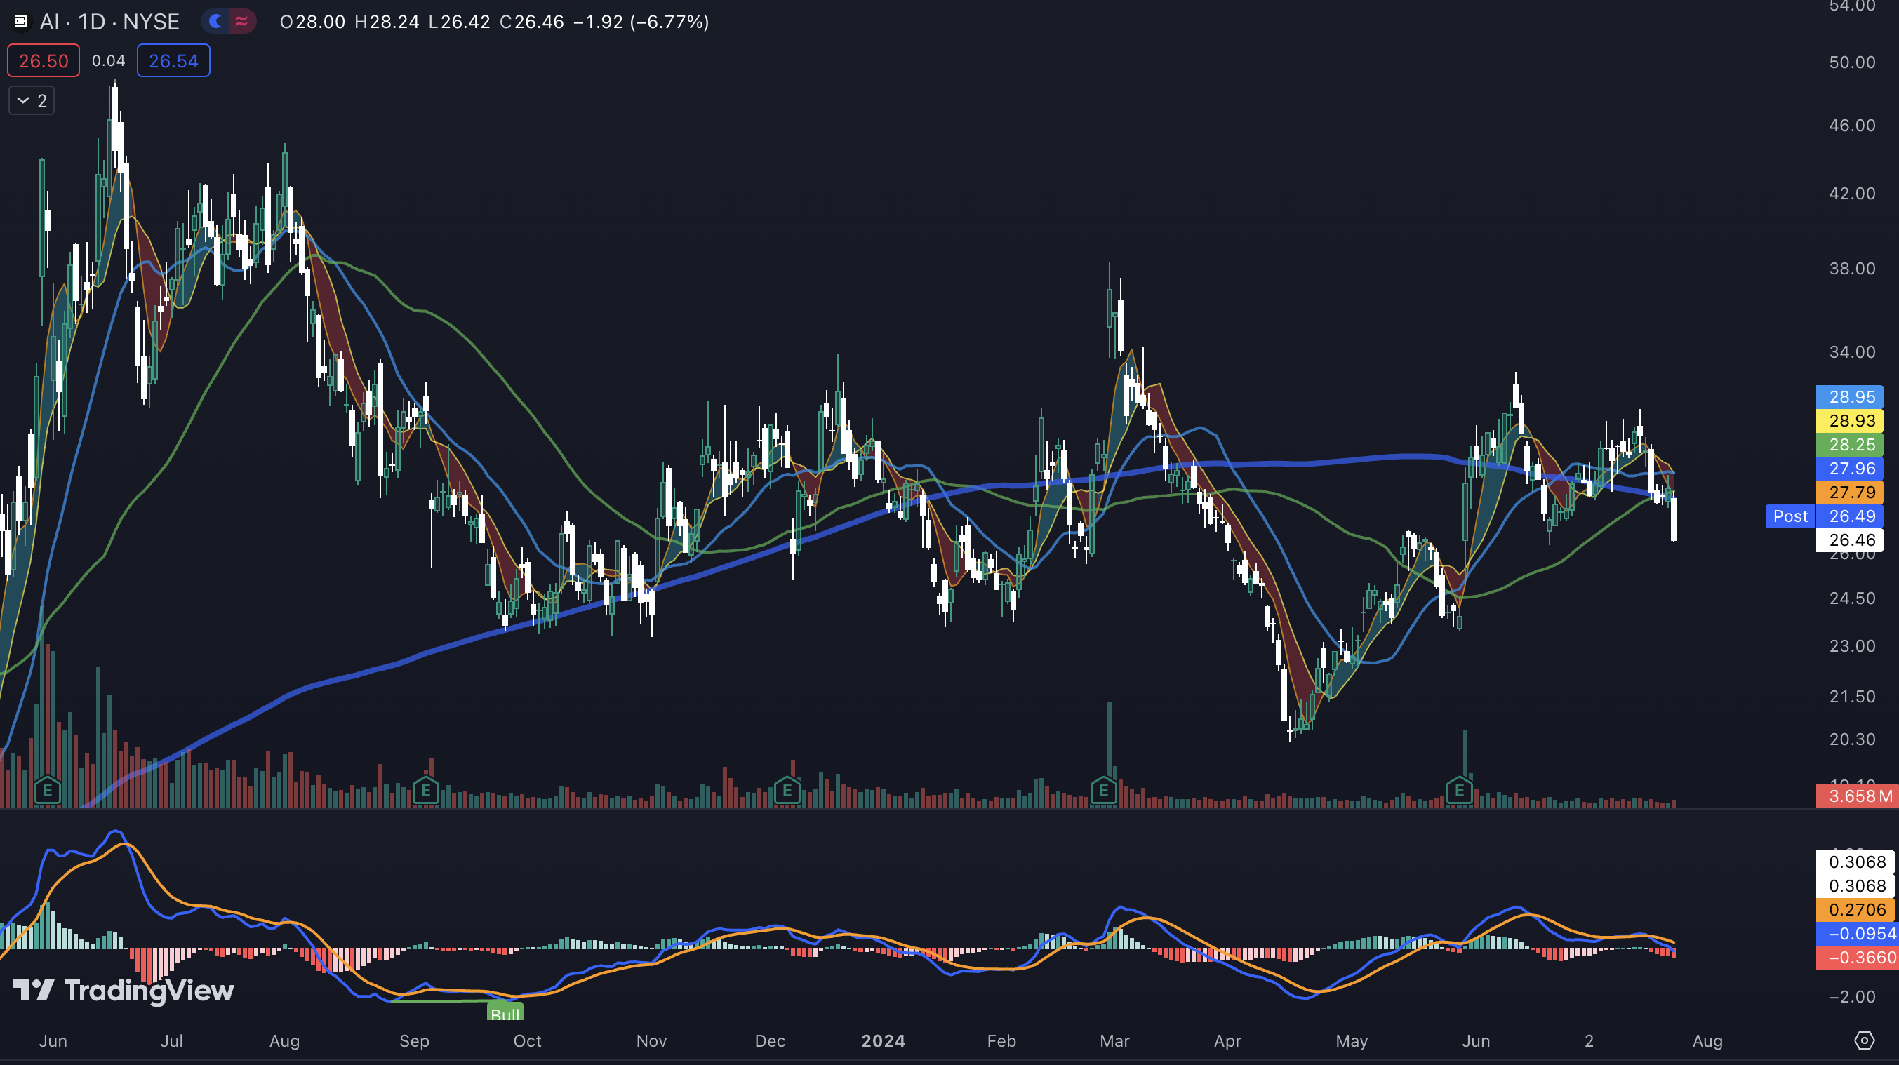Open the June 2023 earnings E marker
The image size is (1899, 1065).
tap(47, 791)
